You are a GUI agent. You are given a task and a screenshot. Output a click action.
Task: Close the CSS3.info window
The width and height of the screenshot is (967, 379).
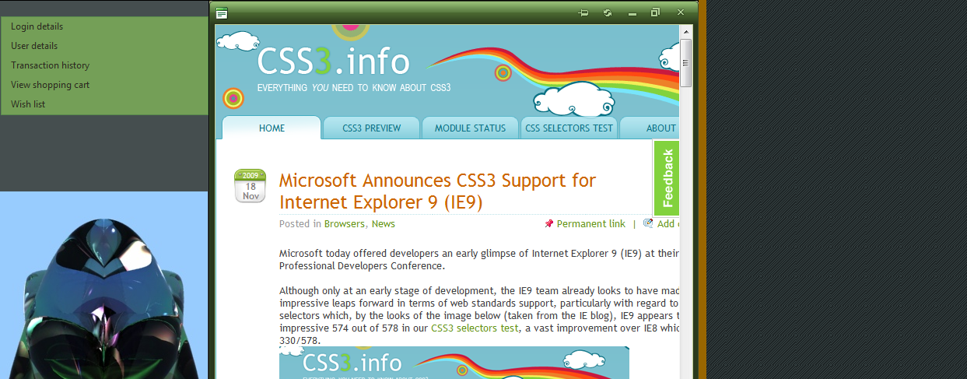pyautogui.click(x=681, y=12)
